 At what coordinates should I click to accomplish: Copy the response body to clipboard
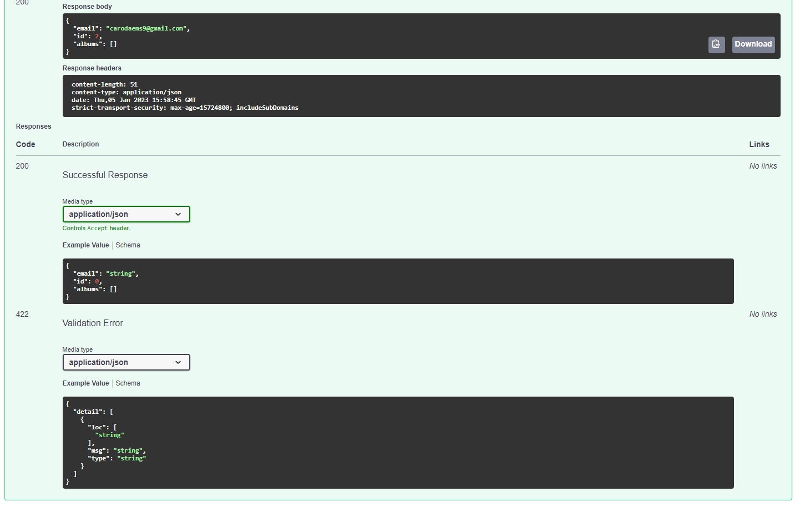(716, 44)
